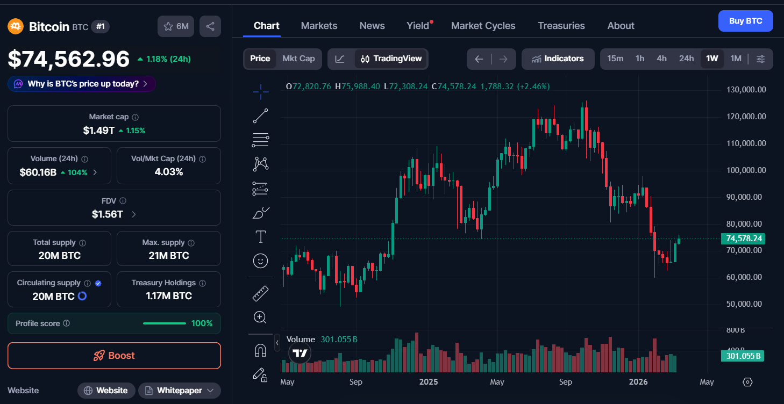Click the Bitcoin logo icon
This screenshot has height=404, width=784.
[x=16, y=26]
